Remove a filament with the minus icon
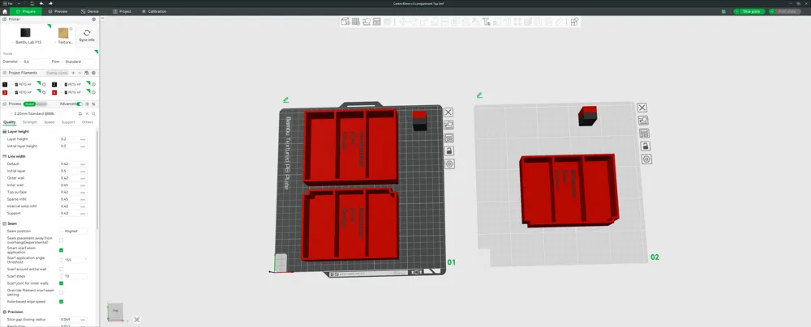 coord(79,73)
